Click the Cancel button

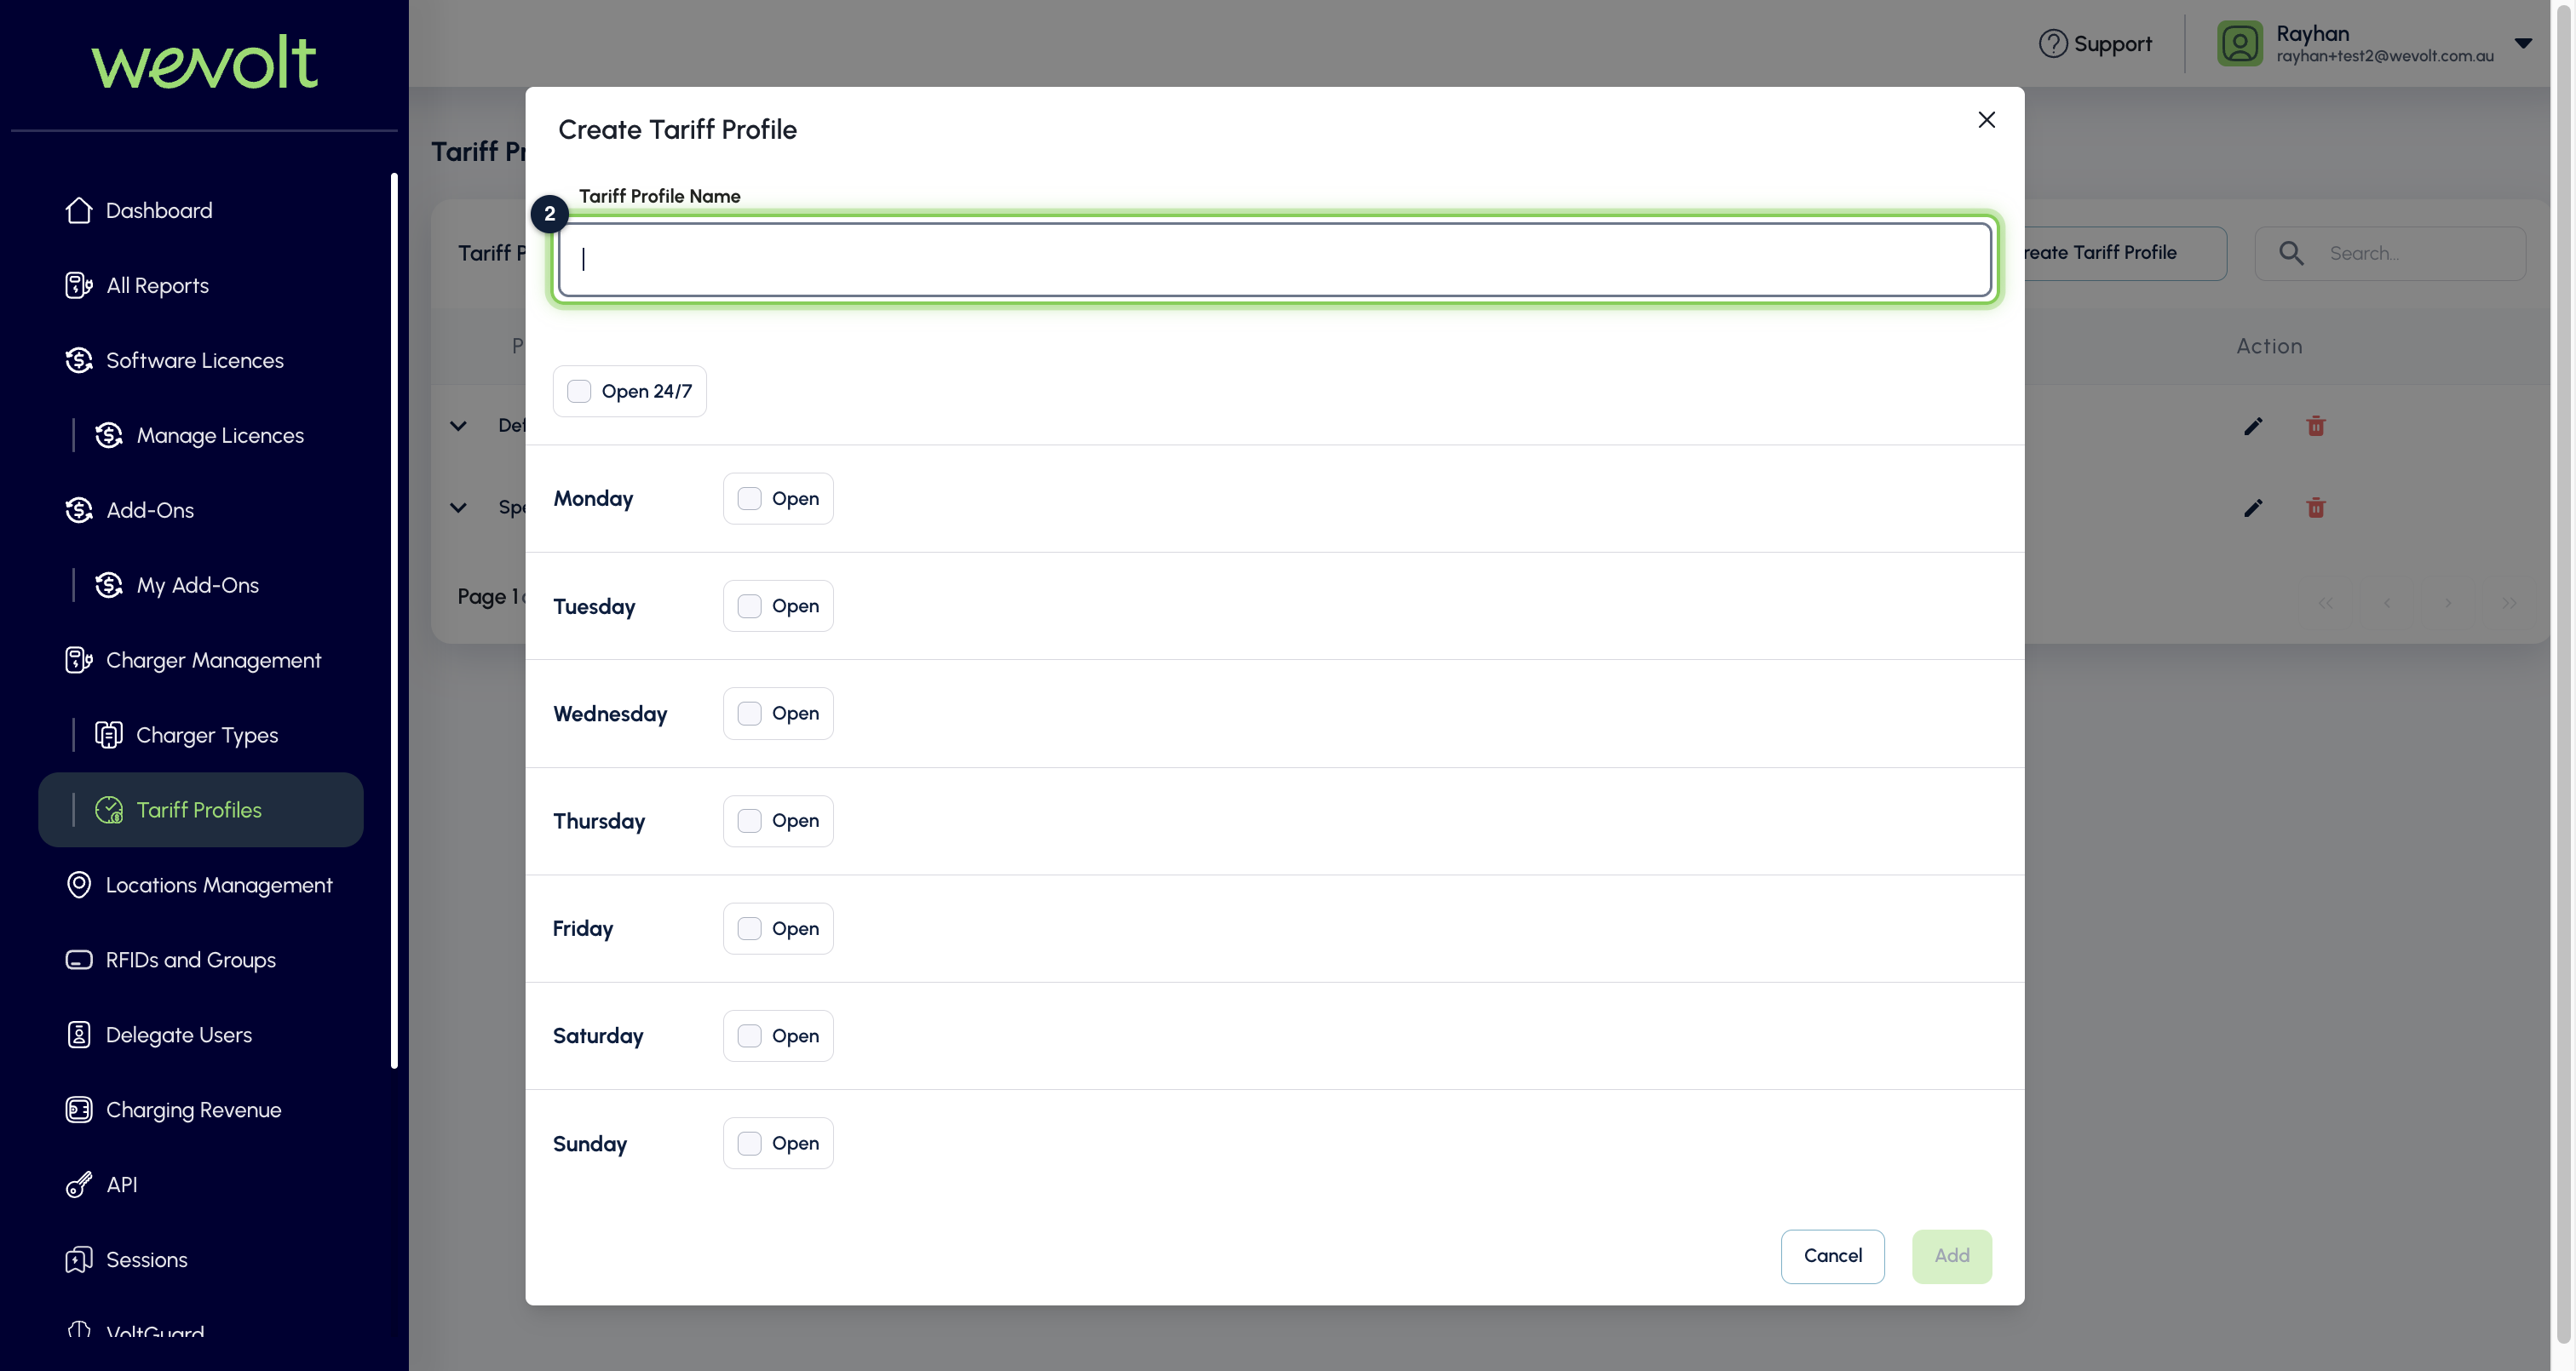coord(1832,1256)
